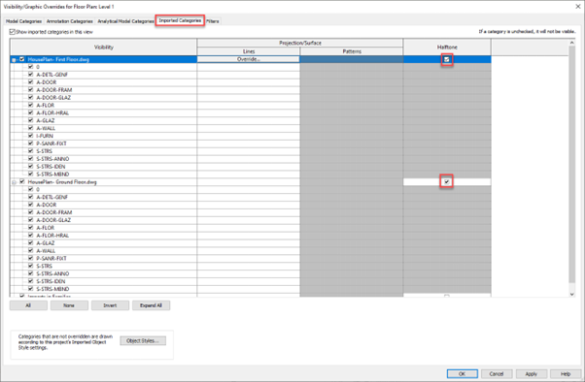
Task: Close the Visibility/Graphic Overrides dialog
Action: (x=577, y=7)
